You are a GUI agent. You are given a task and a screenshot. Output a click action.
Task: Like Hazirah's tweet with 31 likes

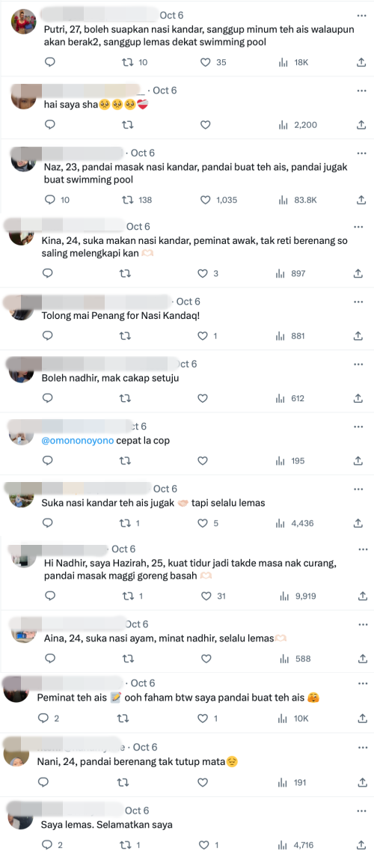tap(206, 596)
